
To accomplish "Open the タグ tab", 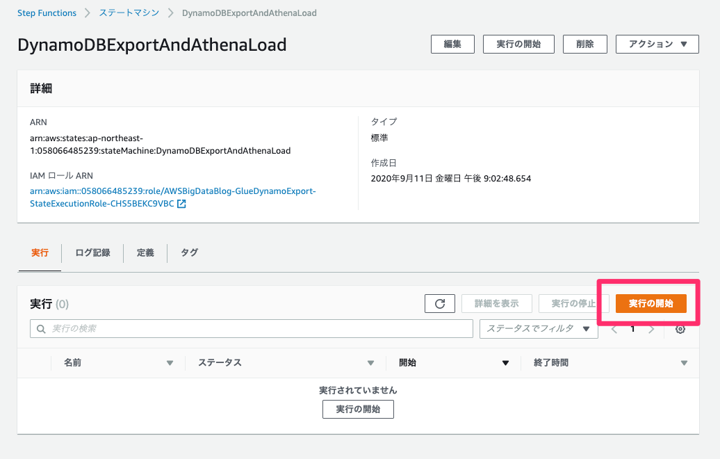I will [x=188, y=252].
